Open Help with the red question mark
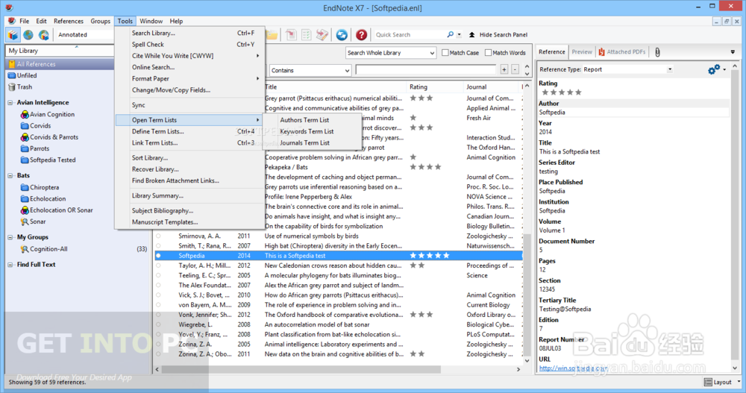Viewport: 746px width, 393px height. (362, 35)
